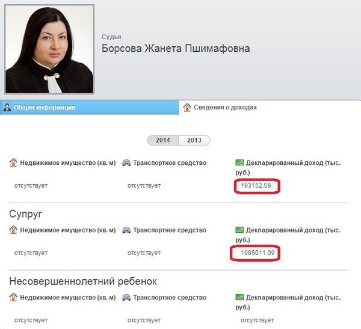Click the house icon under Супруг

[x=13, y=230]
